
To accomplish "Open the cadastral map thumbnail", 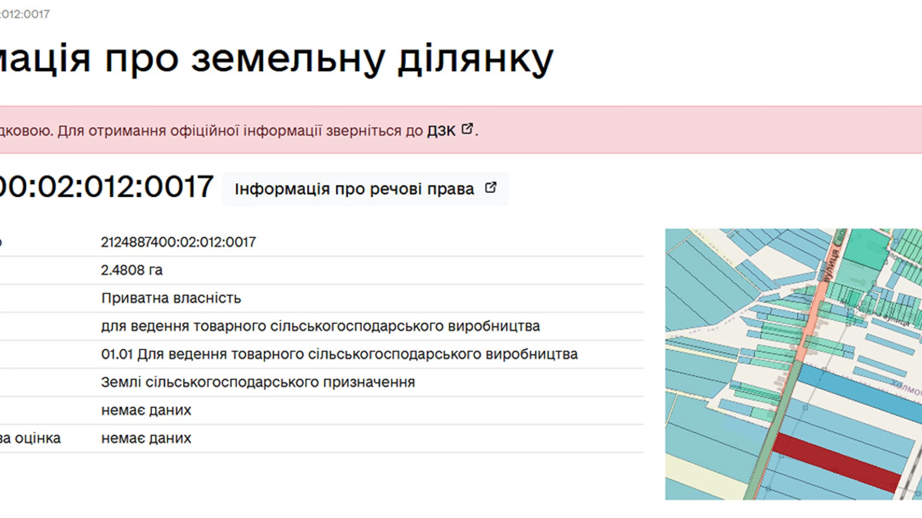I will [x=793, y=364].
